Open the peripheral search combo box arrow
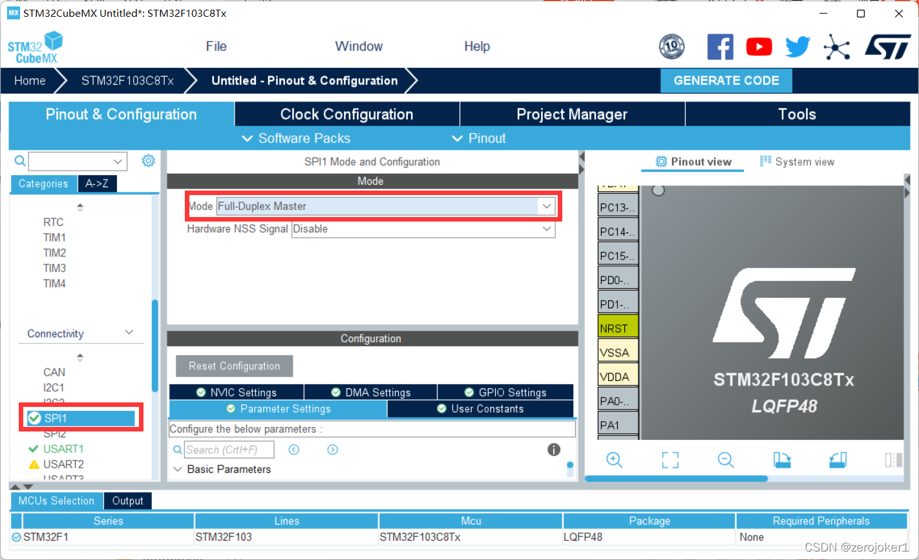The width and height of the screenshot is (919, 560). (x=118, y=161)
